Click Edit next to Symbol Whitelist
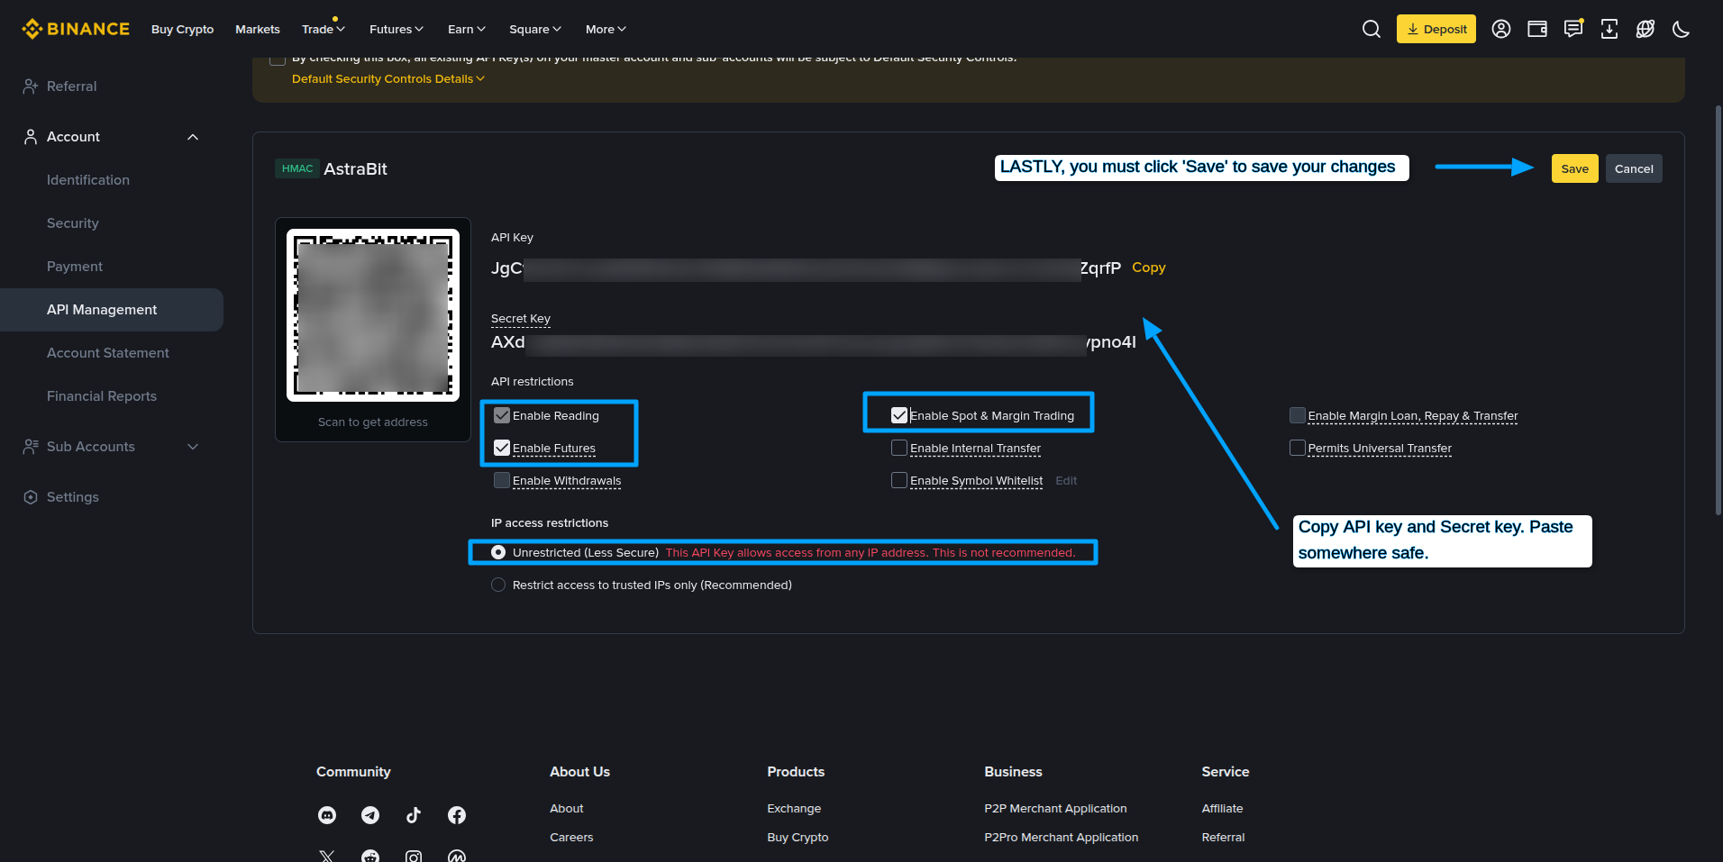1723x862 pixels. click(1066, 481)
